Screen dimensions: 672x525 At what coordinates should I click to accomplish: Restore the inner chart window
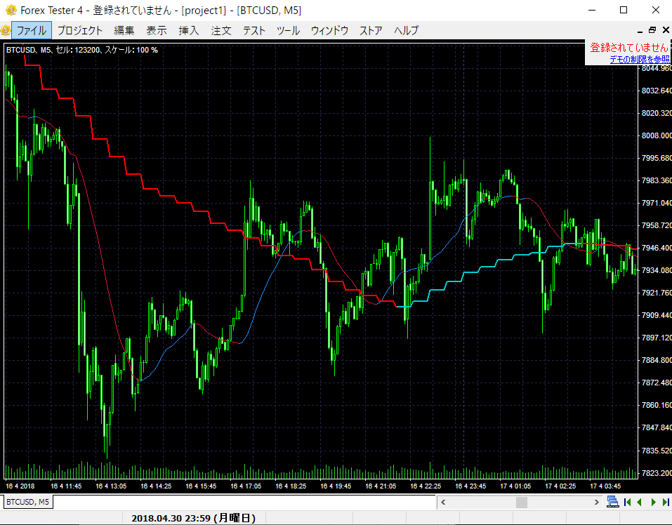coord(652,30)
